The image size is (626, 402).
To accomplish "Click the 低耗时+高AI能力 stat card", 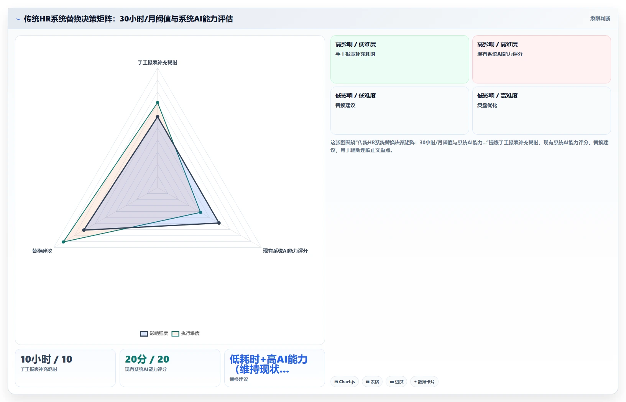I will click(x=274, y=368).
